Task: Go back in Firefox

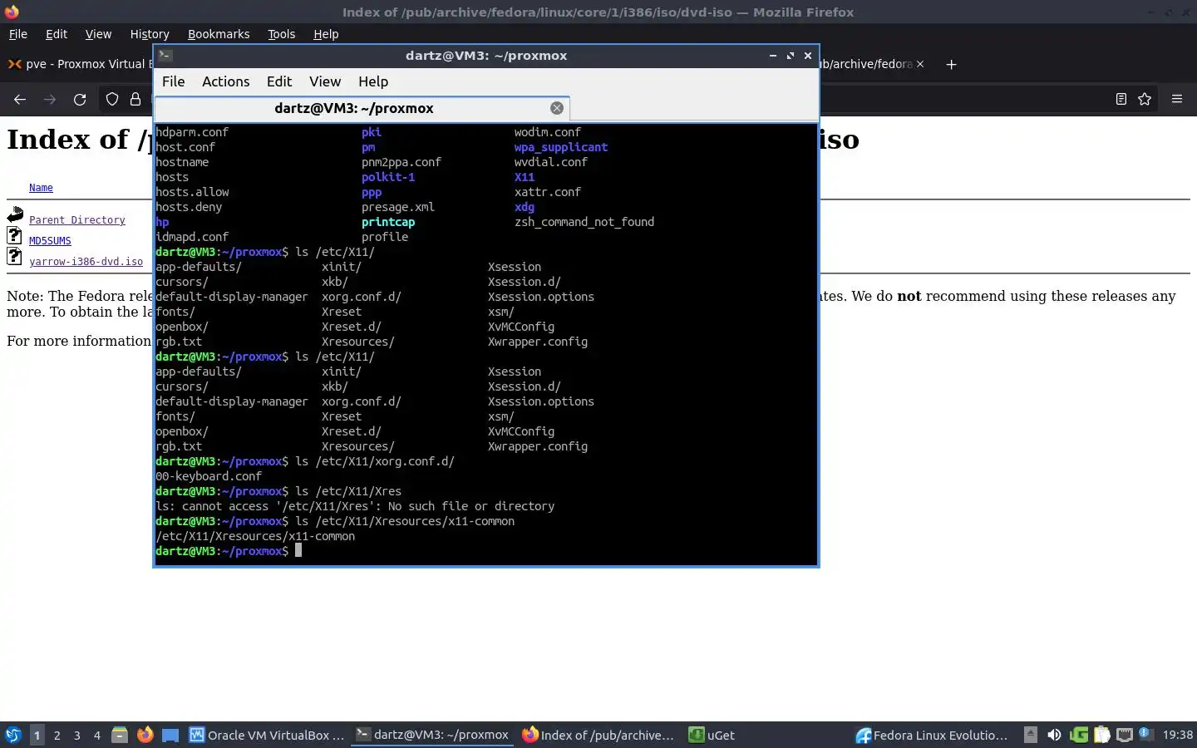Action: (20, 99)
